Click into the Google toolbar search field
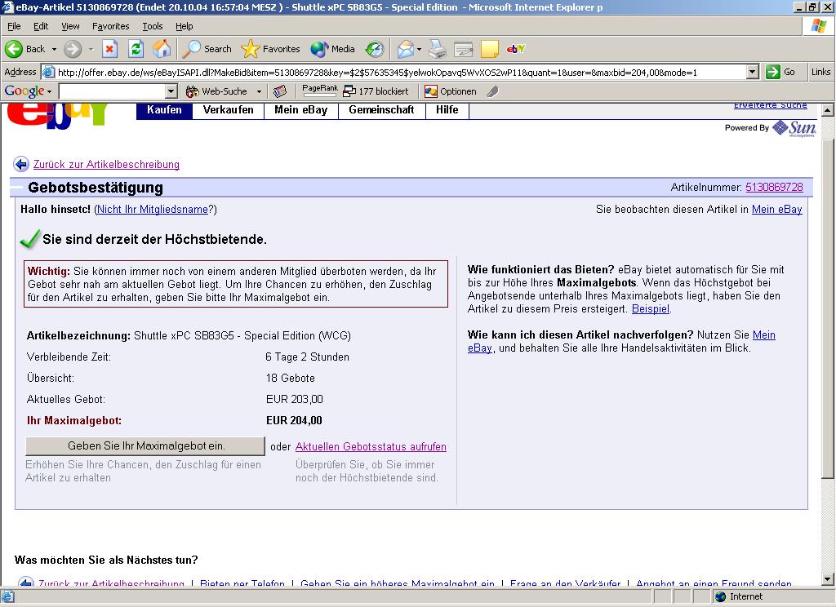Viewport: 836px width, 607px height. tap(112, 91)
